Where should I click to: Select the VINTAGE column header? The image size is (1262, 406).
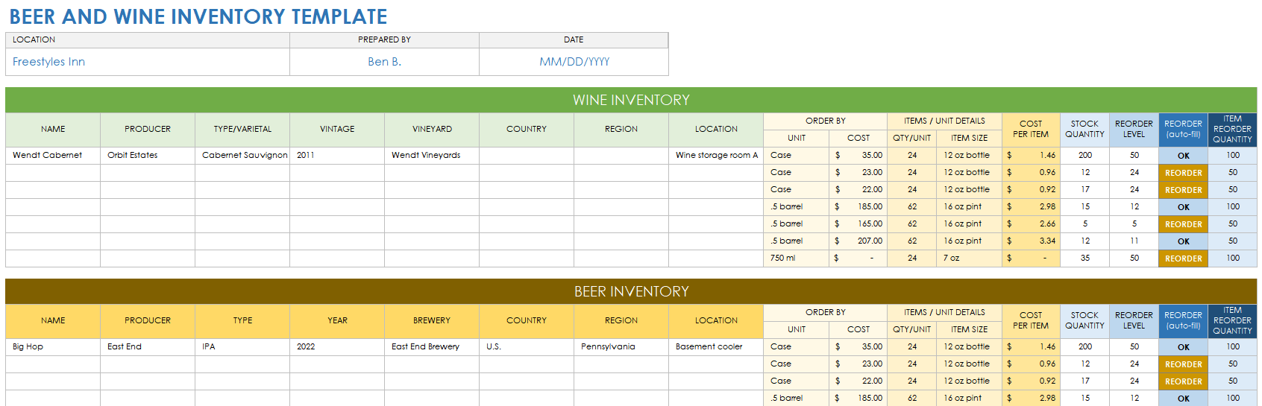coord(337,130)
